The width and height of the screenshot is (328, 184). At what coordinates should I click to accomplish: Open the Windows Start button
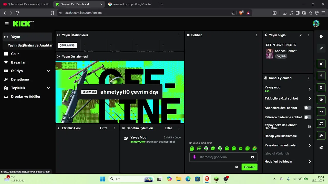pyautogui.click(x=102, y=179)
